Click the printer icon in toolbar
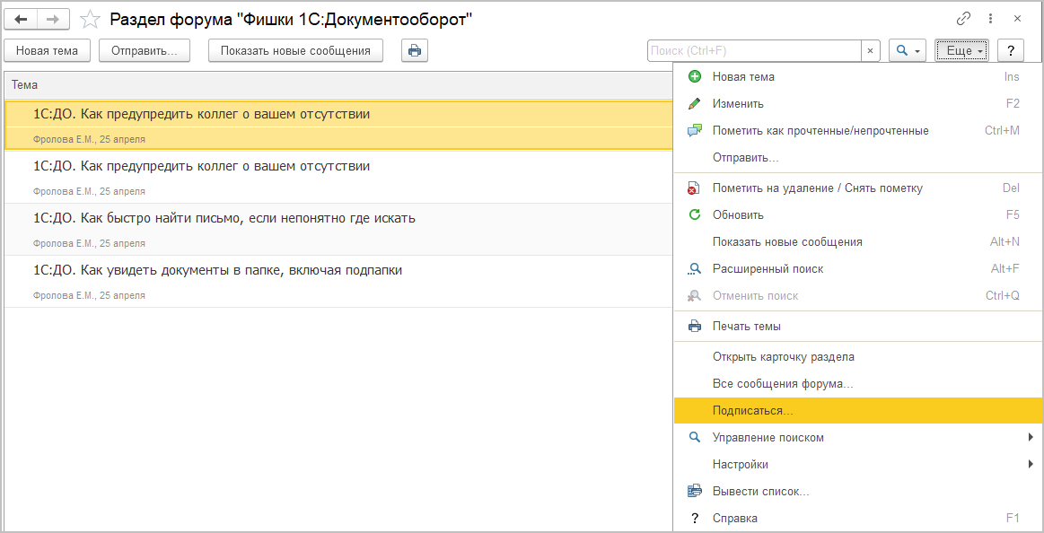The height and width of the screenshot is (533, 1044). click(x=414, y=51)
